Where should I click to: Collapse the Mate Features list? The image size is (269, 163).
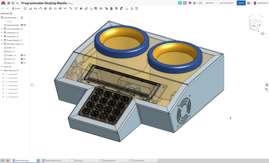(2, 70)
